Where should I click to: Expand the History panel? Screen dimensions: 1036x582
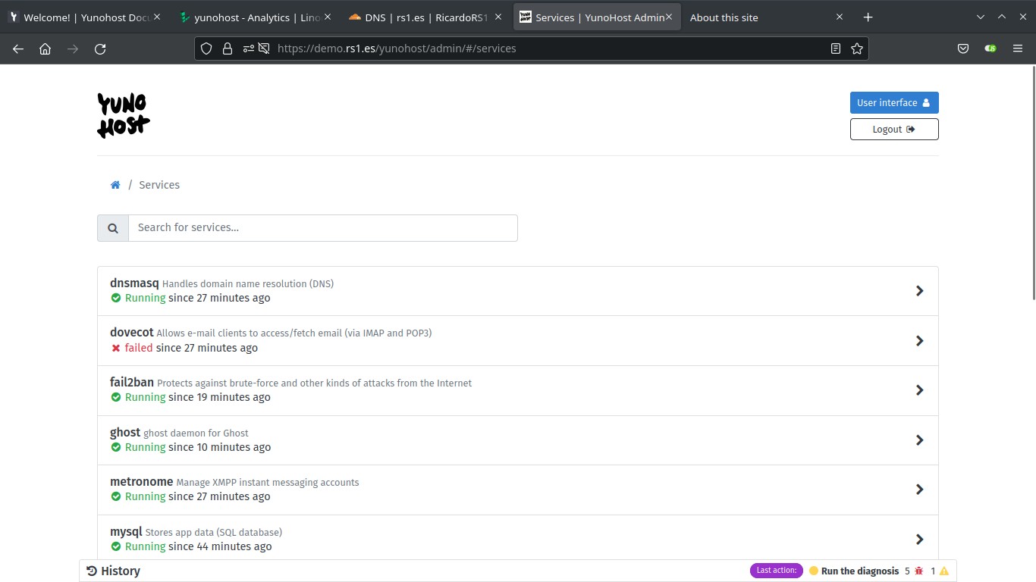[x=114, y=571]
